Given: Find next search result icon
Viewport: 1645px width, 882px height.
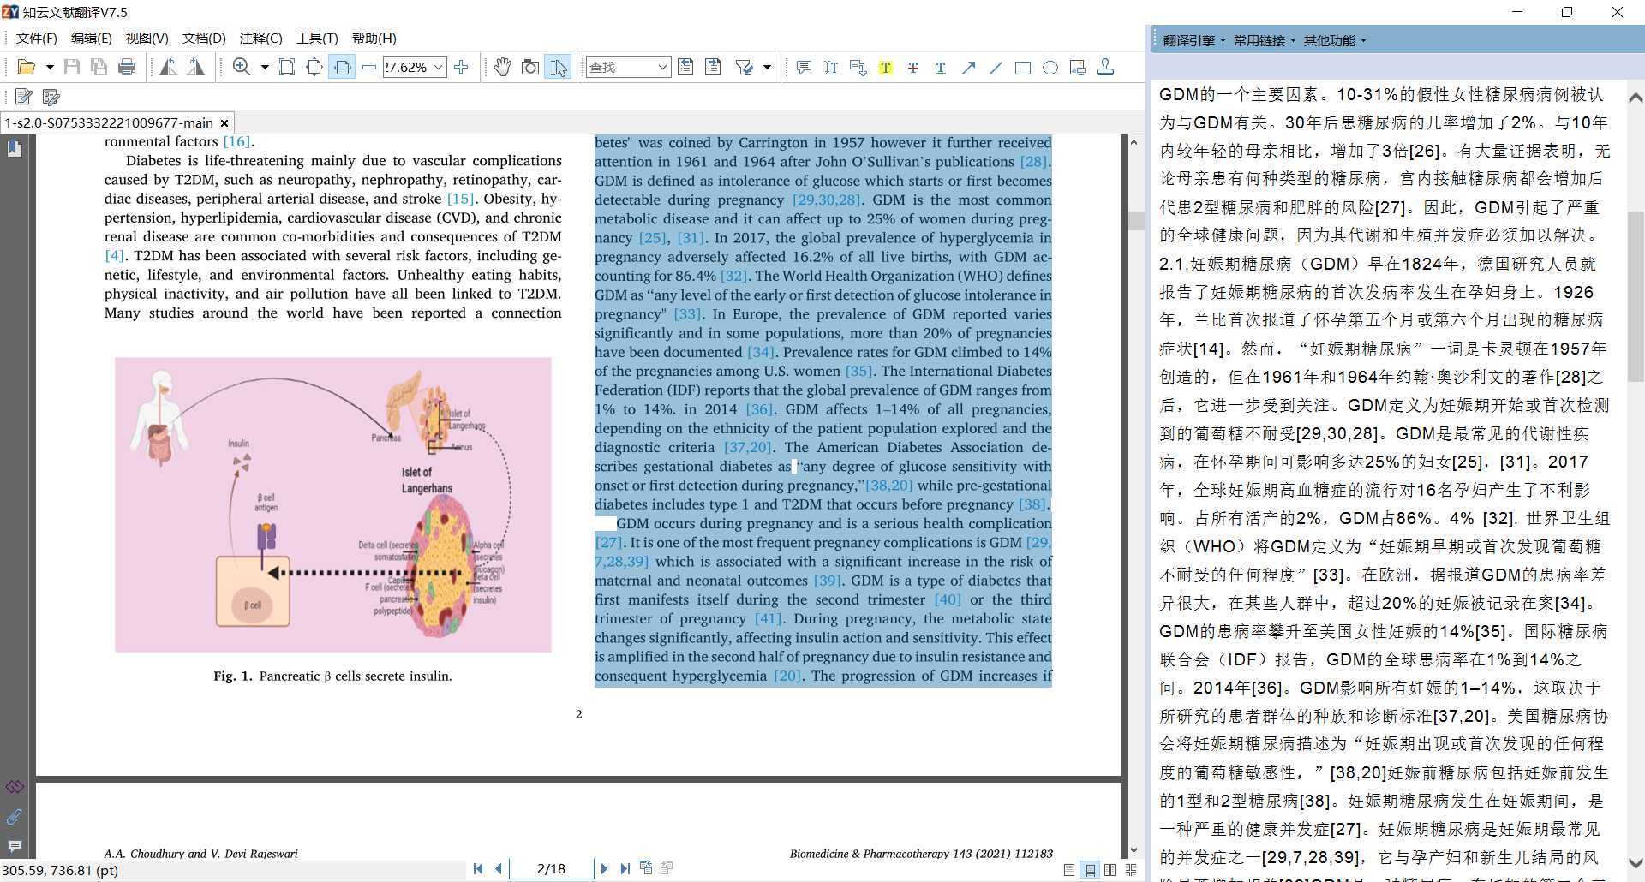Looking at the screenshot, I should (713, 68).
